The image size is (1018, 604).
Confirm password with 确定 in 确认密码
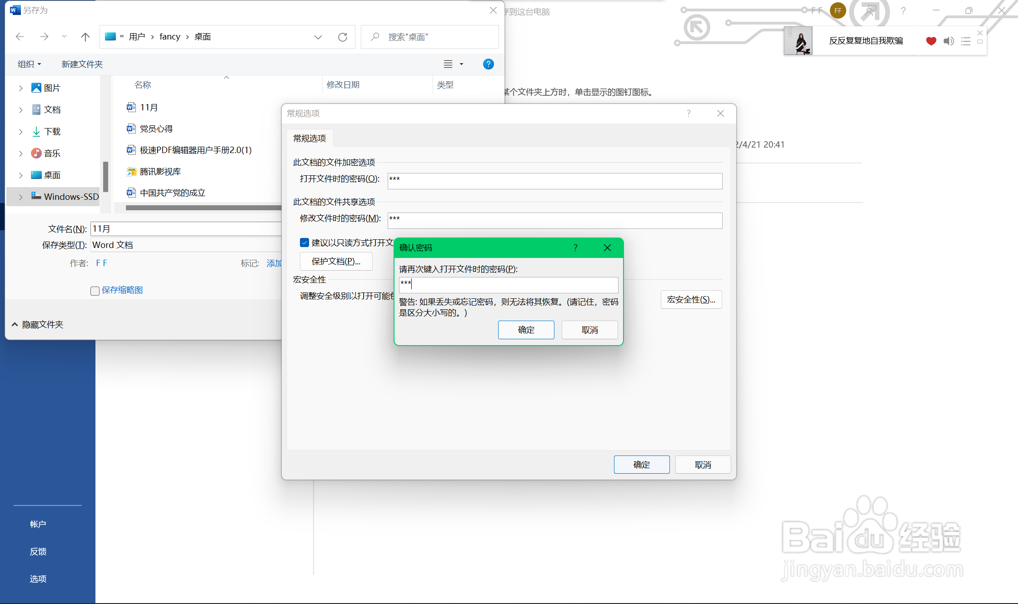click(526, 330)
